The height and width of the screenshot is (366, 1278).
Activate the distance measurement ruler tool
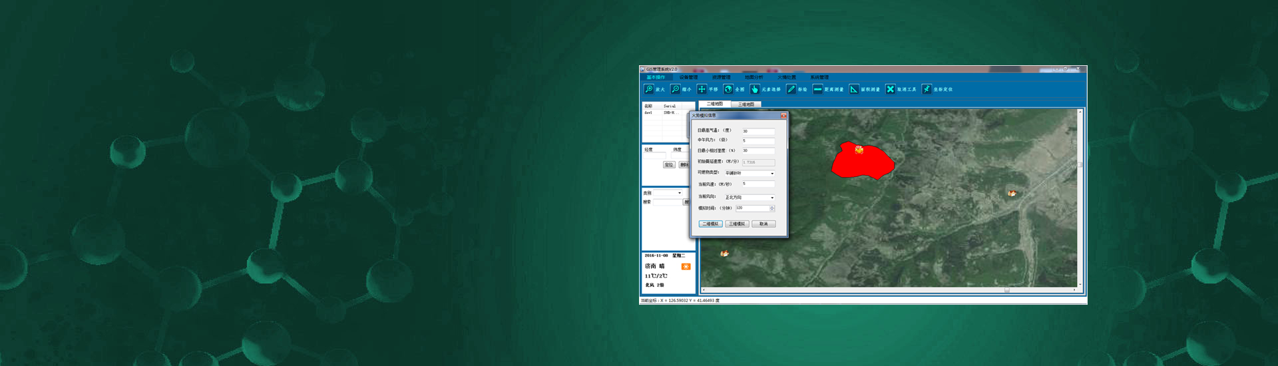818,89
